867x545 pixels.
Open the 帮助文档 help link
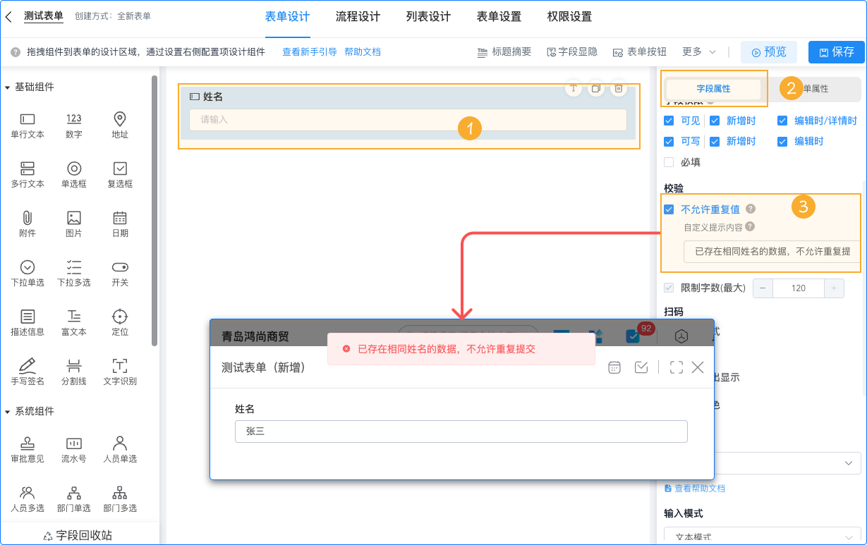tap(363, 51)
